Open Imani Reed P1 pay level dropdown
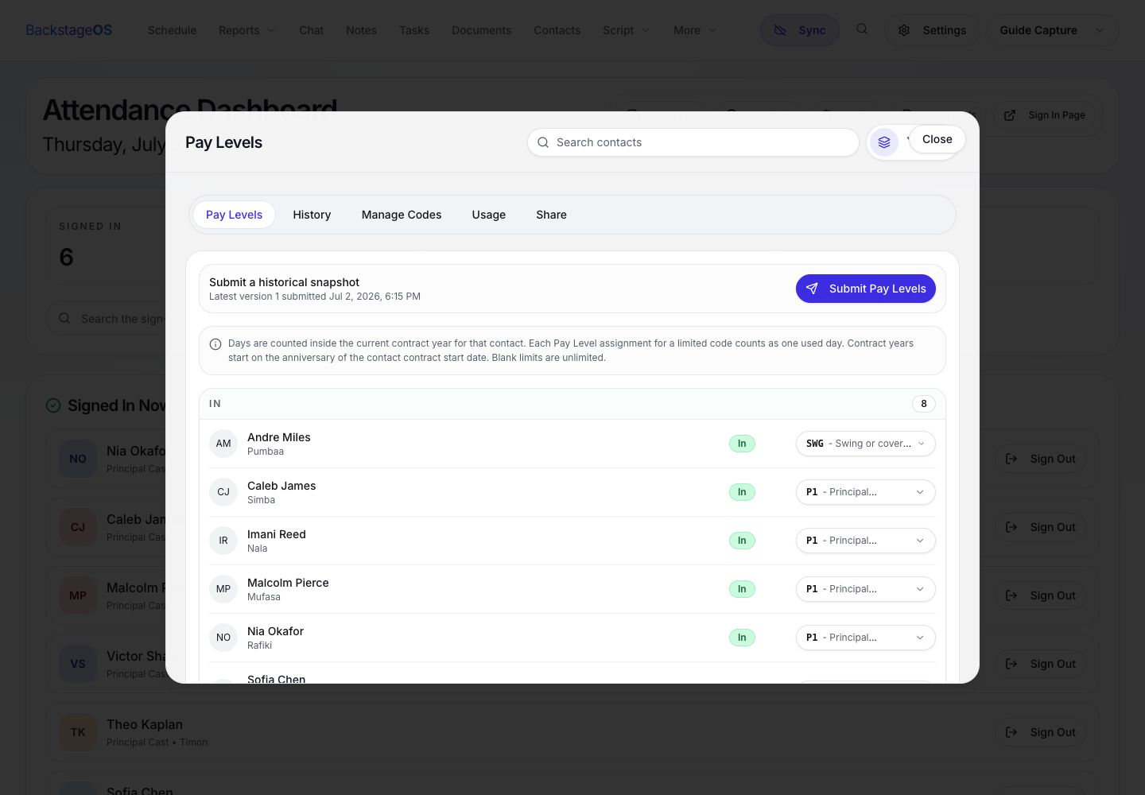Viewport: 1145px width, 795px height. (x=866, y=541)
